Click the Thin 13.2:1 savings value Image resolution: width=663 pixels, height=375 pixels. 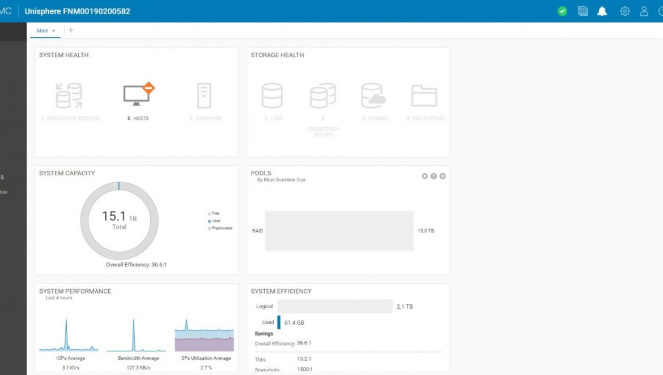coord(304,359)
